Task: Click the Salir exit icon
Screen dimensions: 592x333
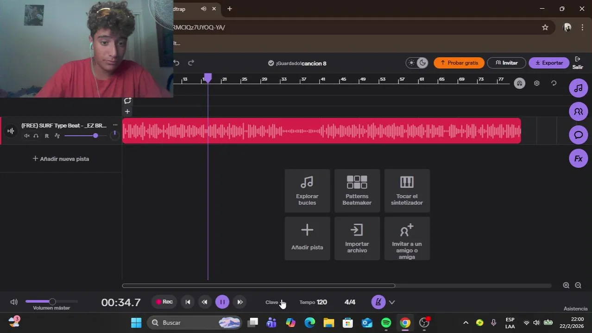Action: pos(577,59)
